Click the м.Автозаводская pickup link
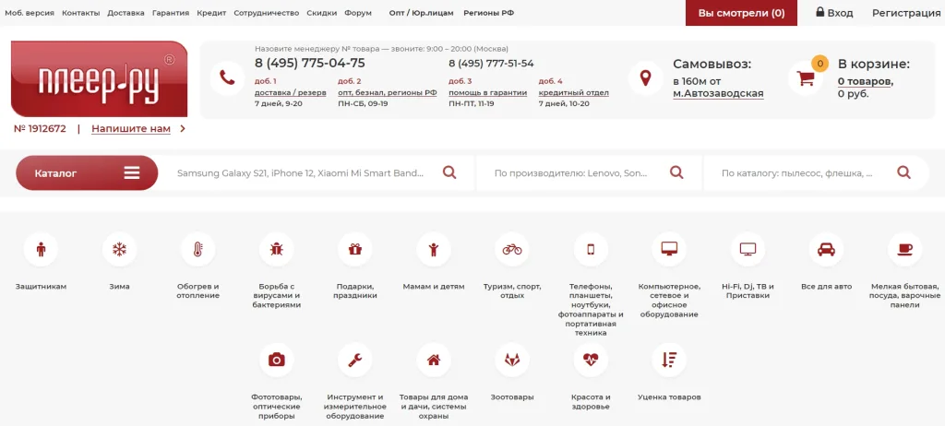This screenshot has height=426, width=945. pos(718,93)
